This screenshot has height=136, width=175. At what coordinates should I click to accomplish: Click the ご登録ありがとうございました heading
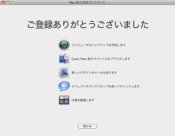[88, 24]
